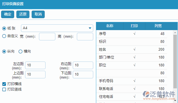Viewport: 178px width, 103px height.
Task: Choose 纵向 portrait orientation
Action: pyautogui.click(x=4, y=51)
